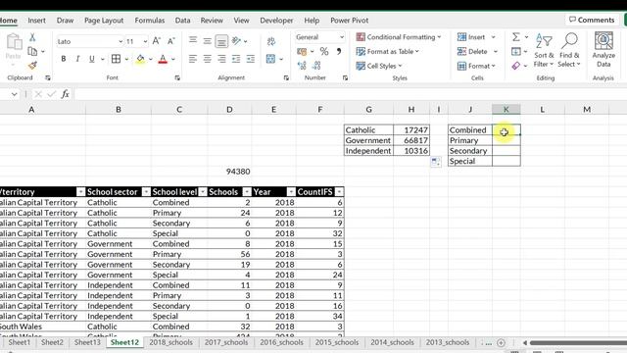Add a new sheet with plus icon

pos(501,342)
